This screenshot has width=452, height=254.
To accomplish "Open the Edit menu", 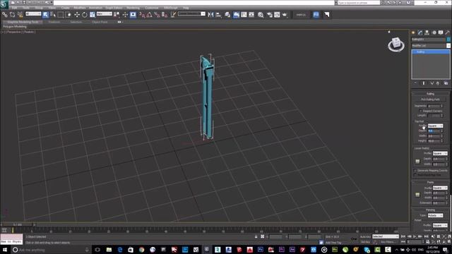I will tap(14, 8).
